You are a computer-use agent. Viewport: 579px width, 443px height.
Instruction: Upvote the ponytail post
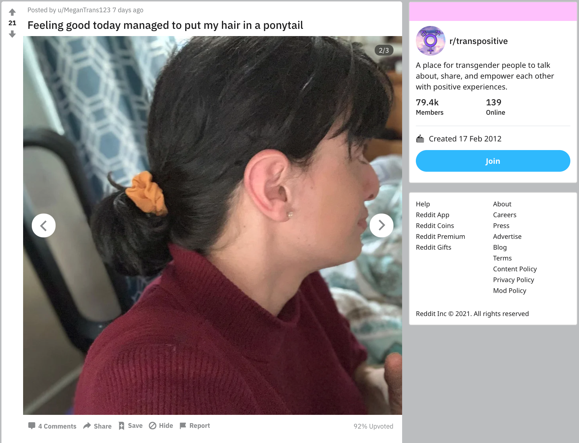12,12
